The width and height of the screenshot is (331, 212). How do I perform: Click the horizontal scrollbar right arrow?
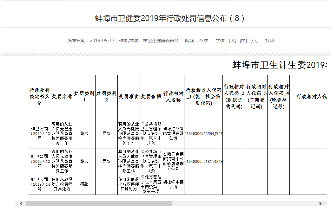(320, 203)
